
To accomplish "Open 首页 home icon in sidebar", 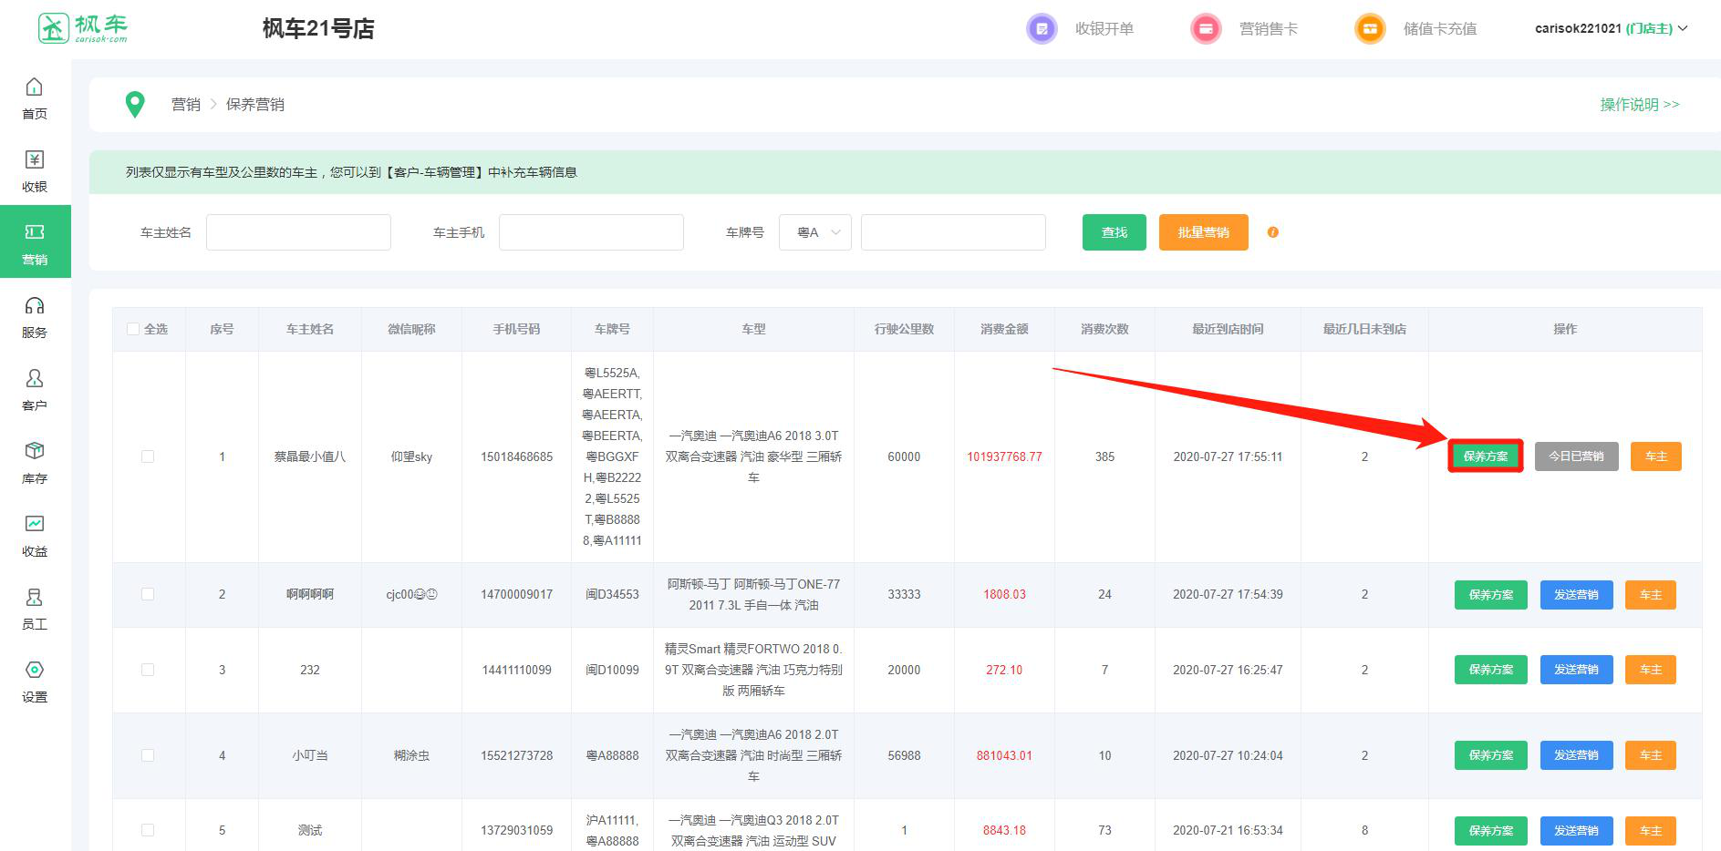I will pyautogui.click(x=35, y=87).
